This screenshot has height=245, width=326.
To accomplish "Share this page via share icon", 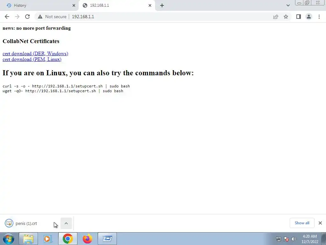I will point(276,17).
